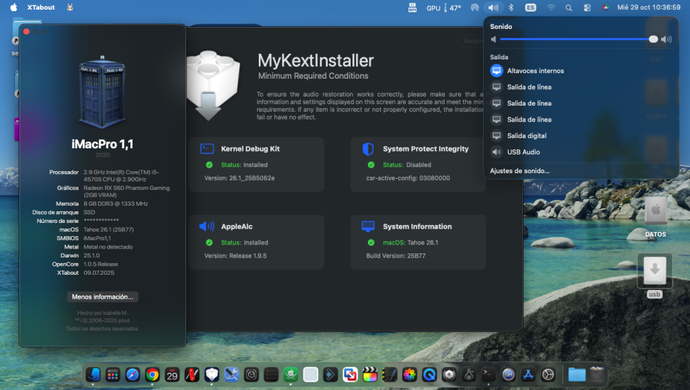The height and width of the screenshot is (390, 690).
Task: Open Finder from the dock
Action: [93, 375]
